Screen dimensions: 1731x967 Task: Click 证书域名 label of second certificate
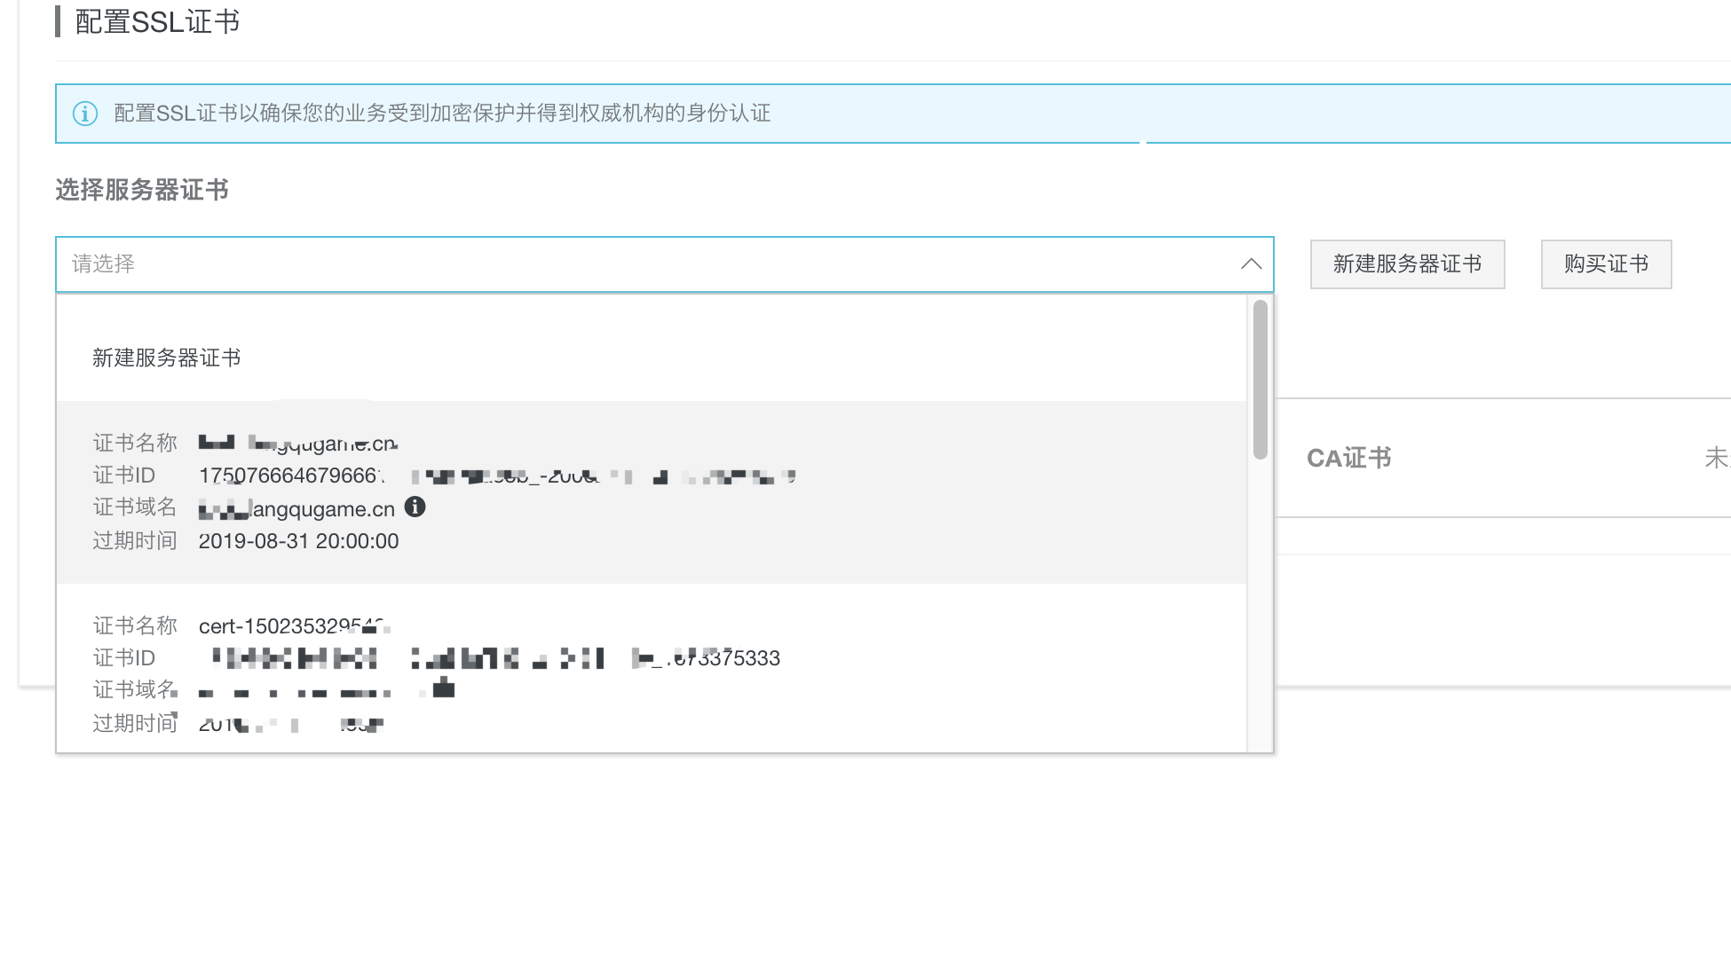(134, 689)
